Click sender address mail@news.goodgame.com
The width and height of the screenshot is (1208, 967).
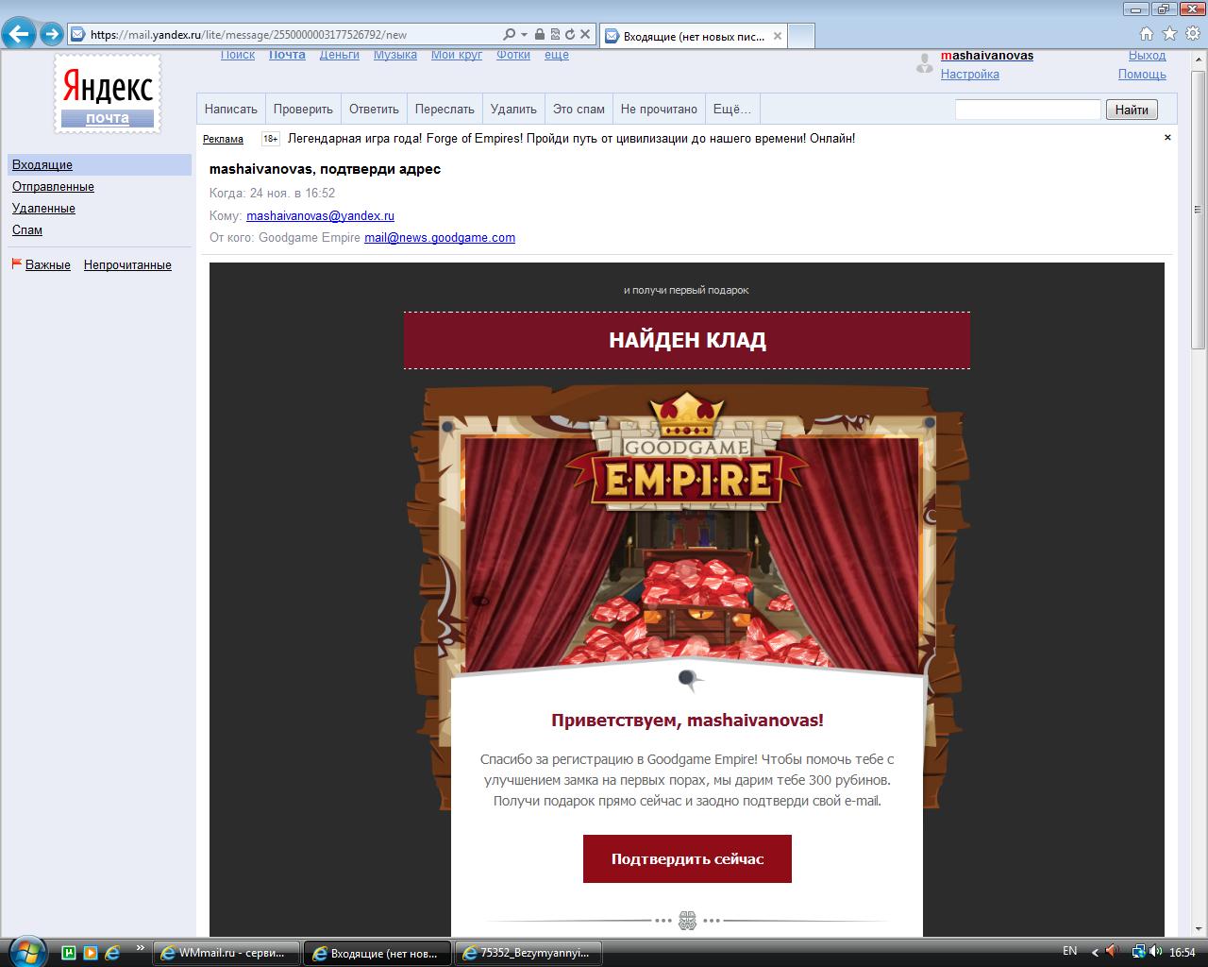tap(440, 238)
